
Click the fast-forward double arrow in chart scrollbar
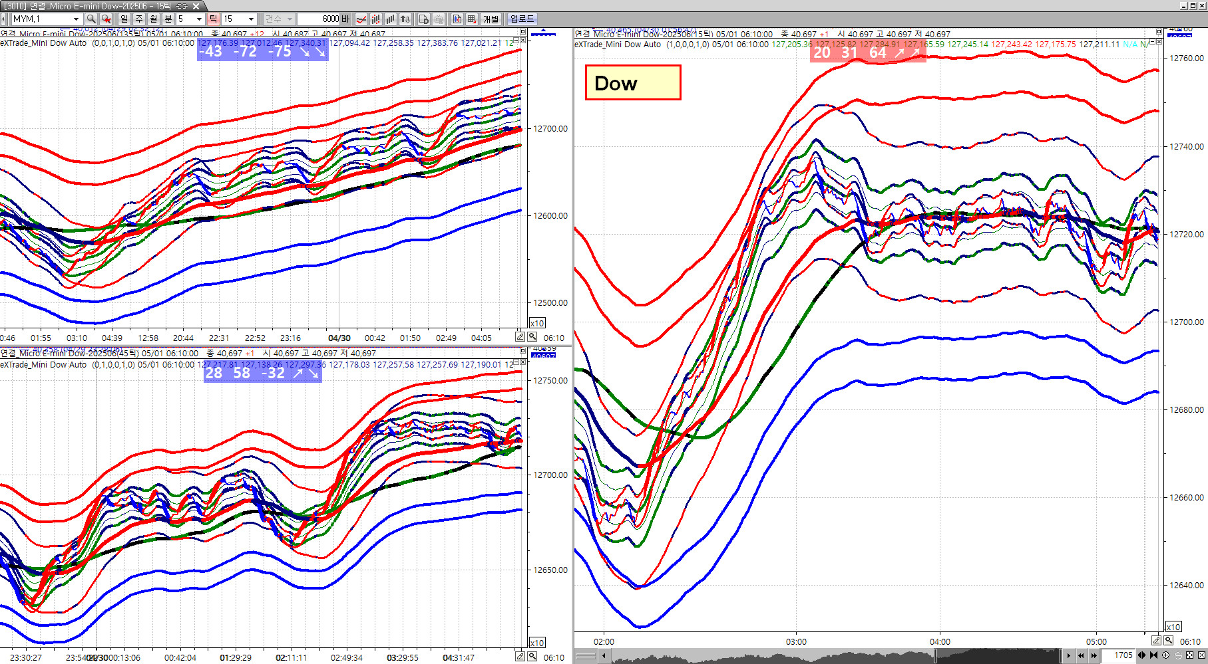(x=1093, y=656)
